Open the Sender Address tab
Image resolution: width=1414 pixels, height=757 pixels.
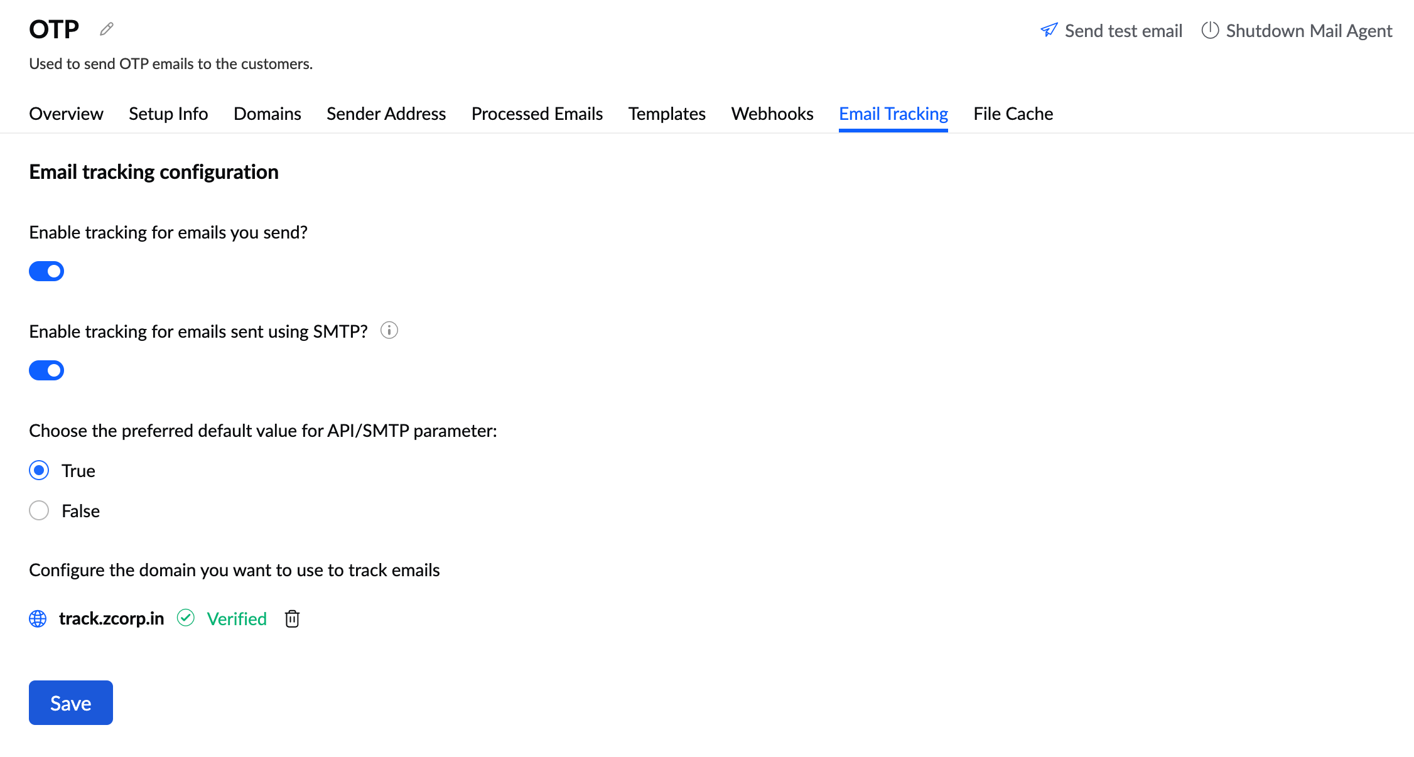pos(386,114)
